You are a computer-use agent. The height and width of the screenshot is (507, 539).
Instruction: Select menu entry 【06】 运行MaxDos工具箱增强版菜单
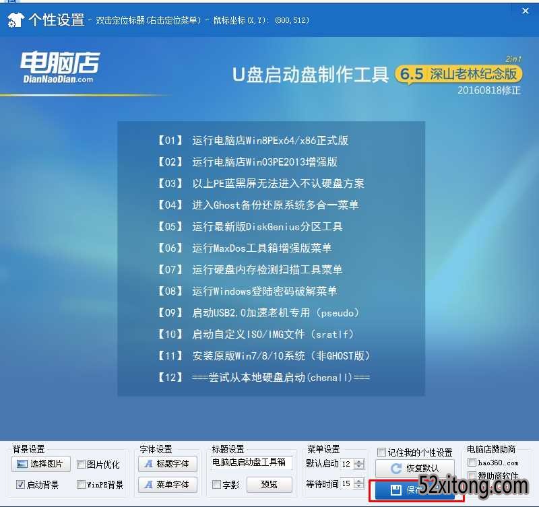(x=245, y=248)
